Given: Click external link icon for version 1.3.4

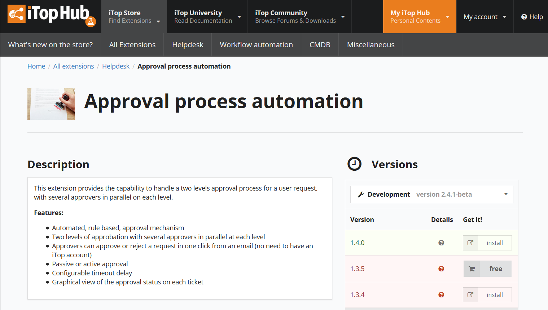Looking at the screenshot, I should pyautogui.click(x=470, y=295).
